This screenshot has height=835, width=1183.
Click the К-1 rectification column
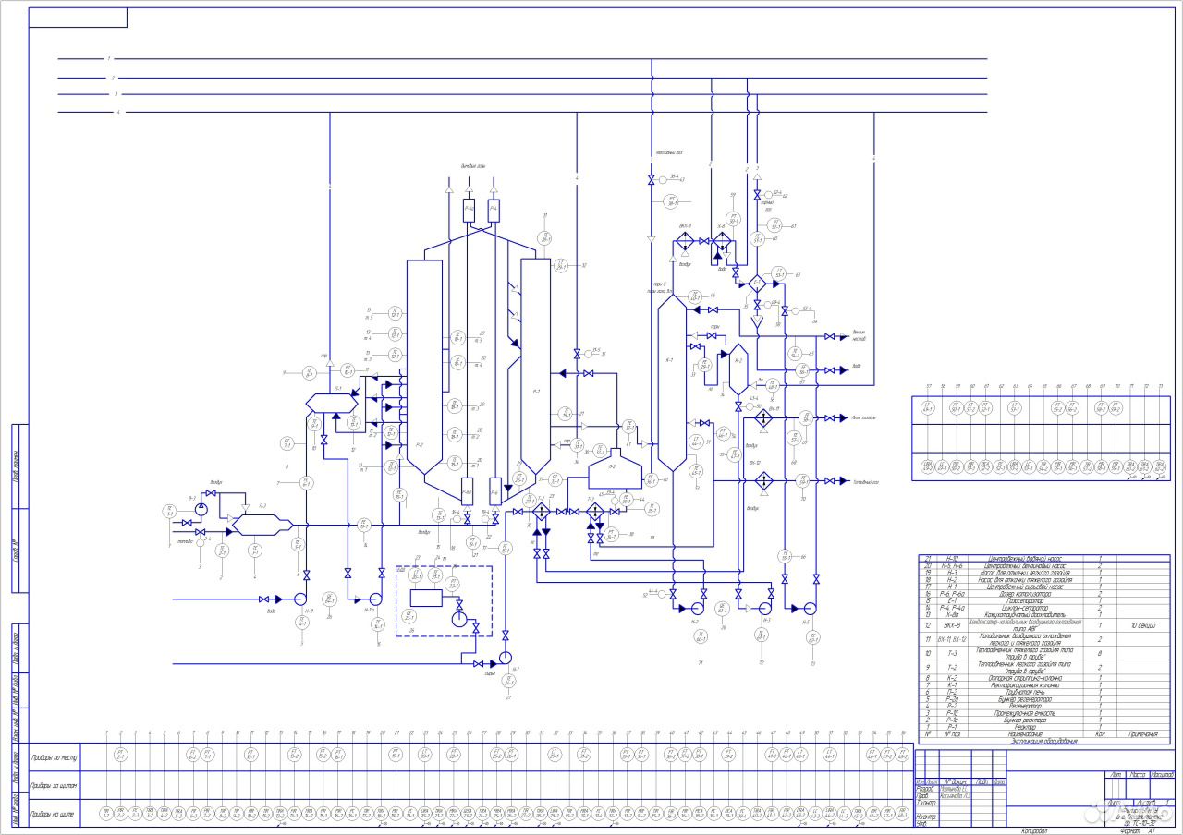point(672,382)
